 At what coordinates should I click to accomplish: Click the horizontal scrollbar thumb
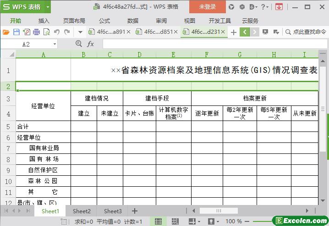coord(219,211)
